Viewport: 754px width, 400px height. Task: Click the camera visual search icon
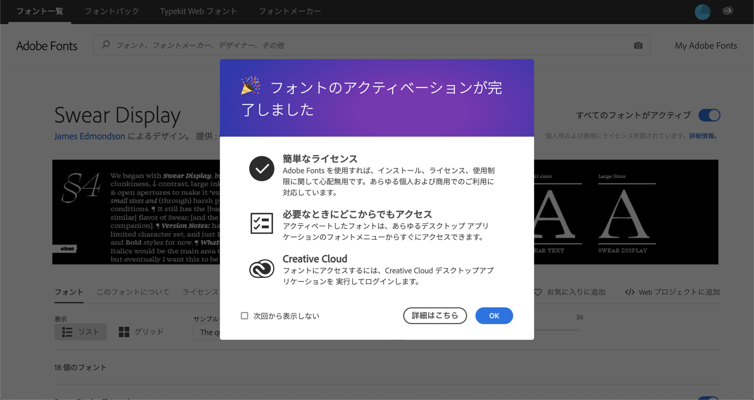point(638,45)
